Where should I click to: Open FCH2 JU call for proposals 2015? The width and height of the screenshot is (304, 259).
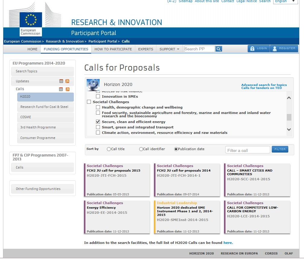(117, 180)
